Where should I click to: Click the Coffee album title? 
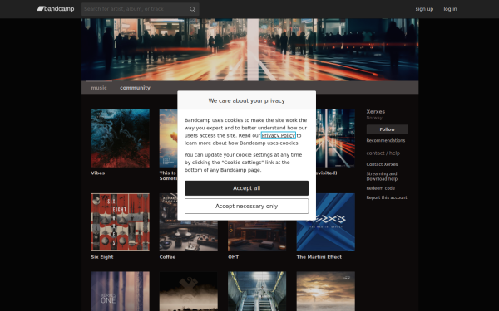(x=167, y=257)
